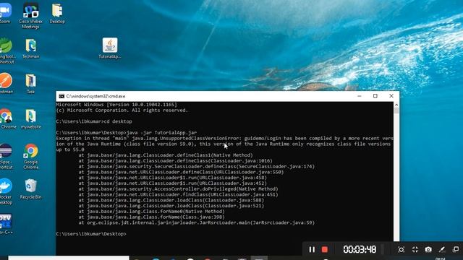This screenshot has width=463, height=260.
Task: Click the 'up to 55.0' text line
Action: coord(70,149)
